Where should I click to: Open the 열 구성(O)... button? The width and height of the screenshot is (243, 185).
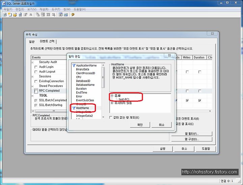(x=192, y=139)
